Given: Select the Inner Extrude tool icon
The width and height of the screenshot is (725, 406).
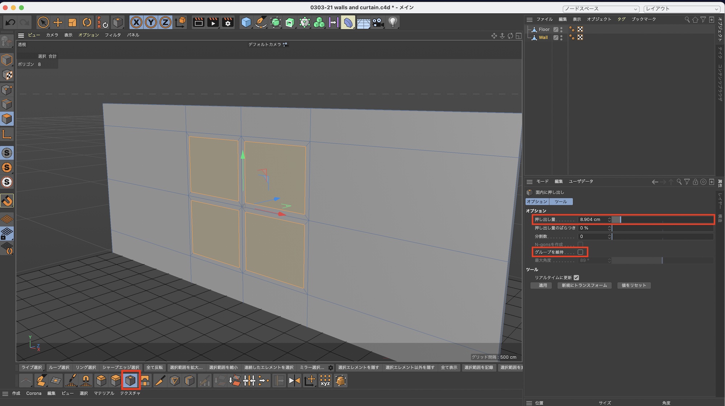Looking at the screenshot, I should click(x=130, y=380).
